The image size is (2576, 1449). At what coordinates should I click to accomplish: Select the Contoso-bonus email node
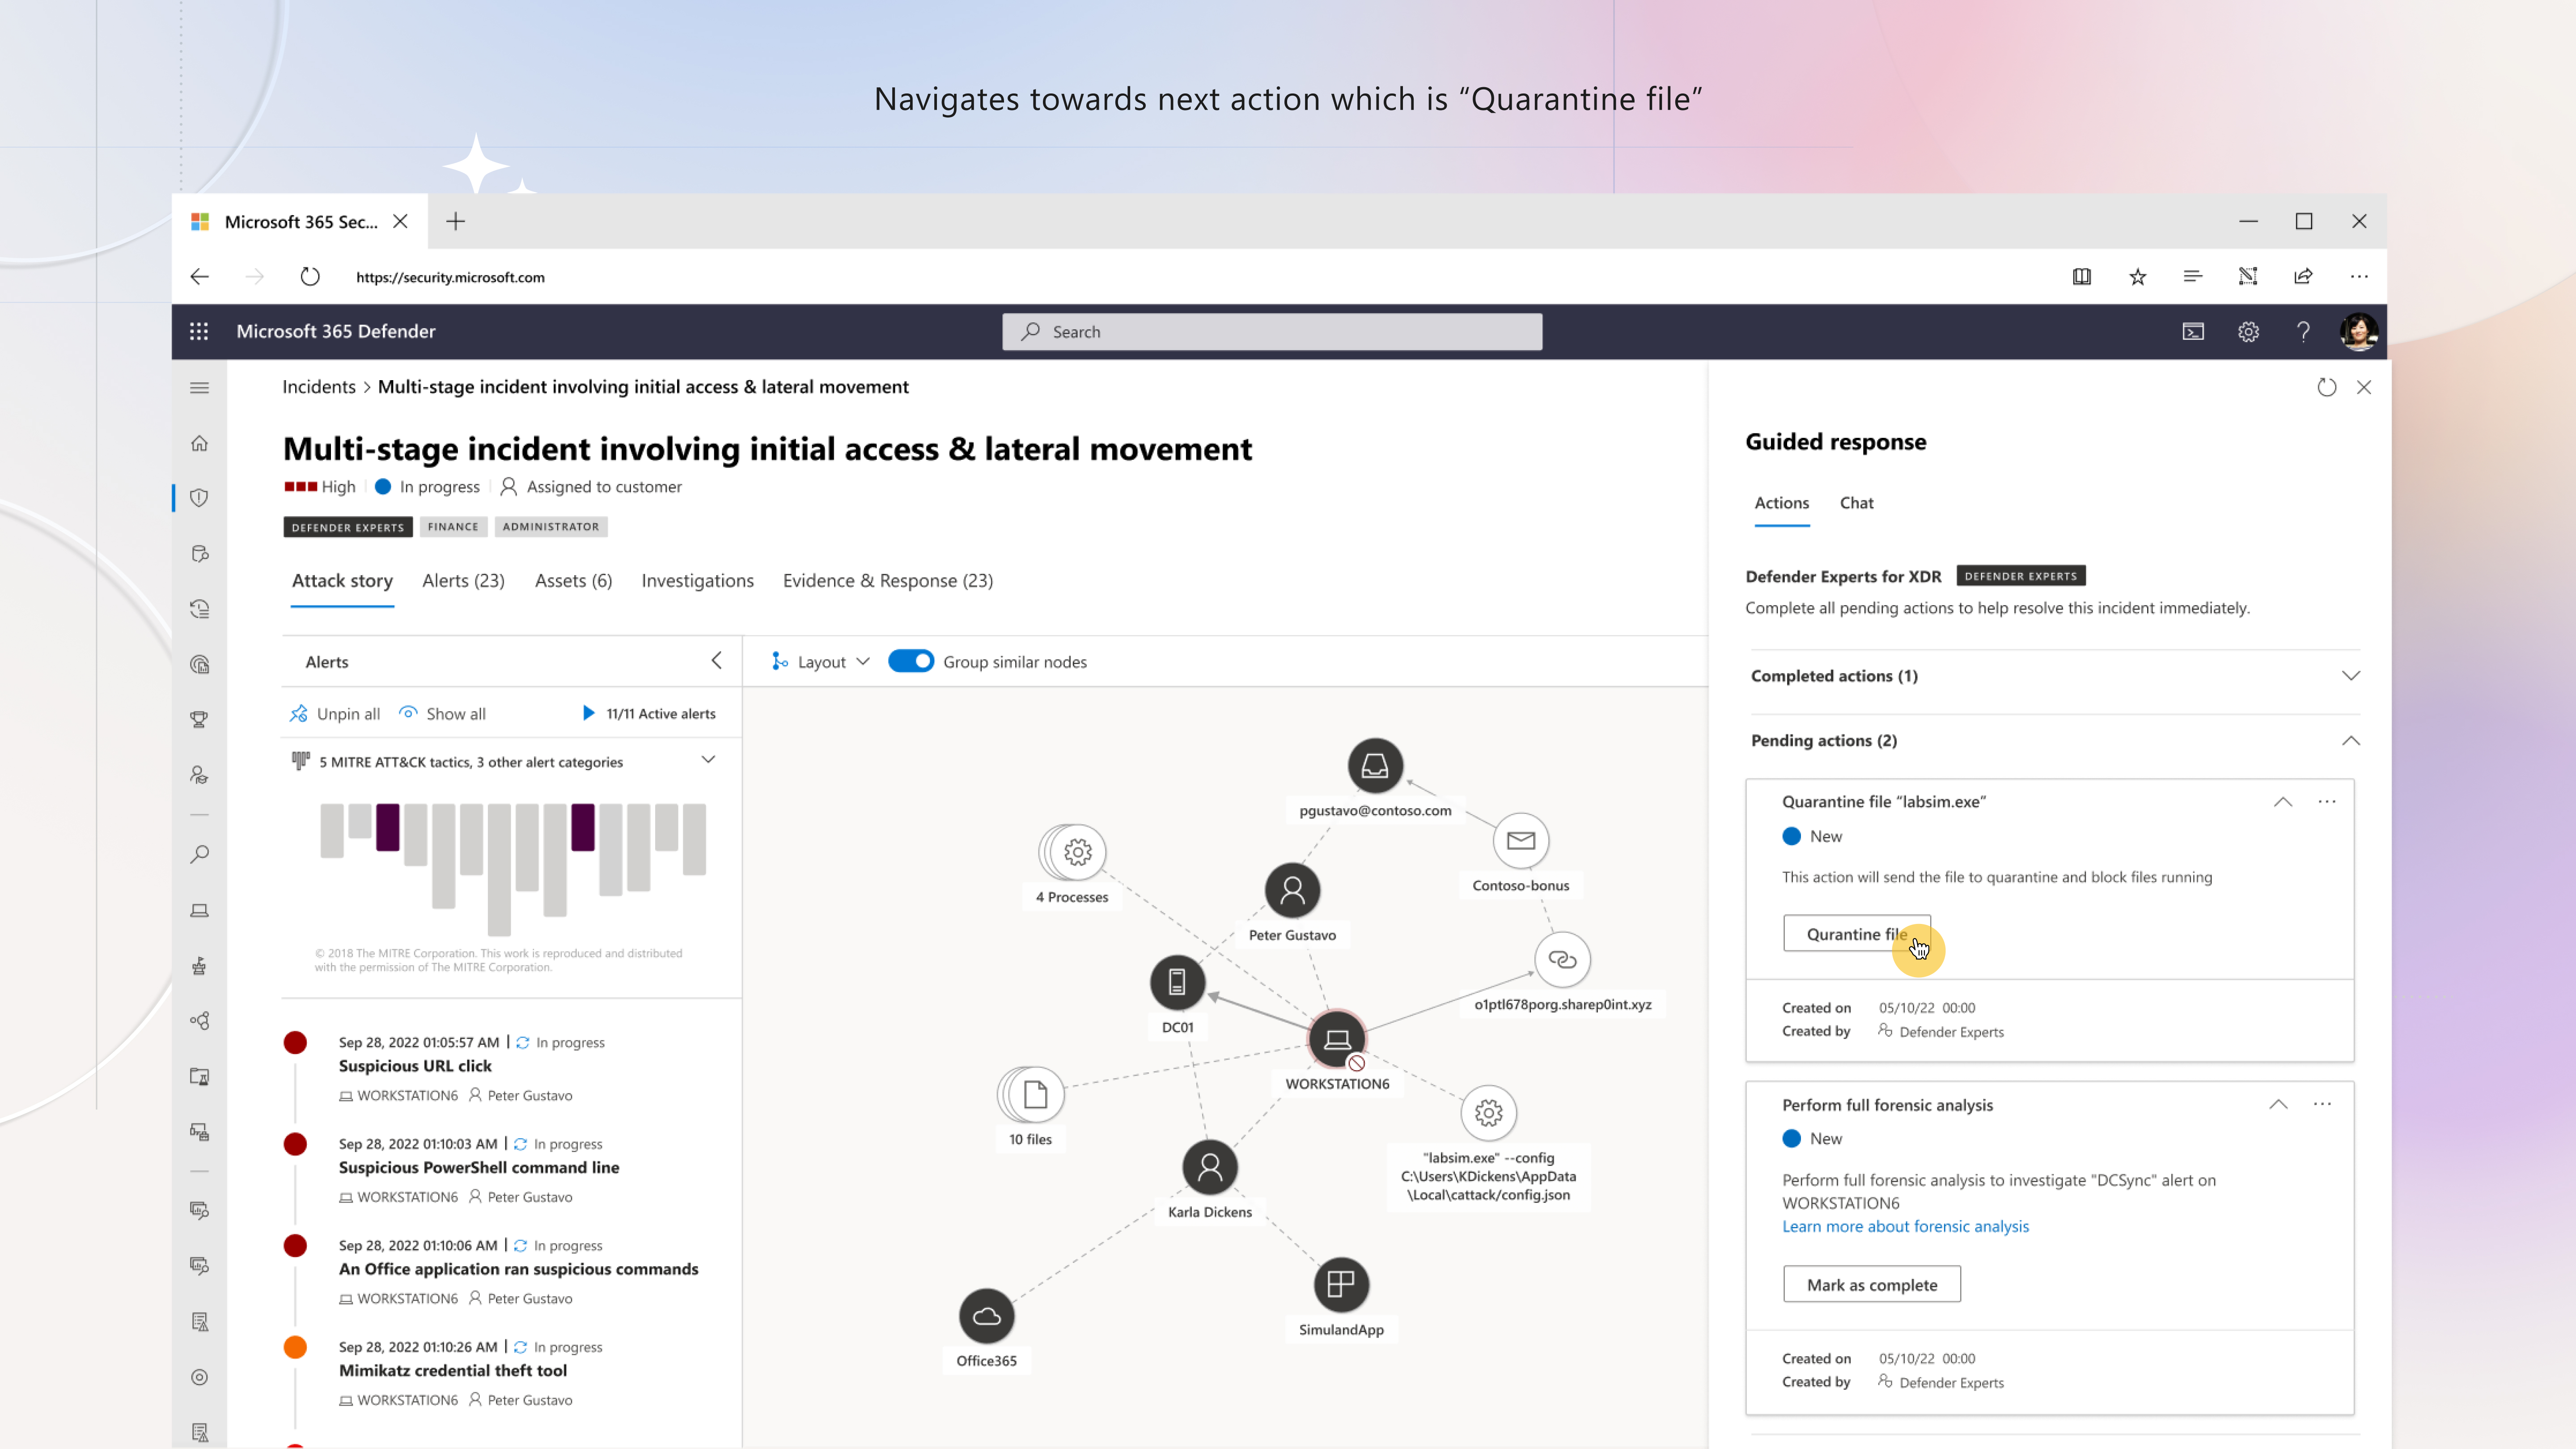pyautogui.click(x=1521, y=841)
